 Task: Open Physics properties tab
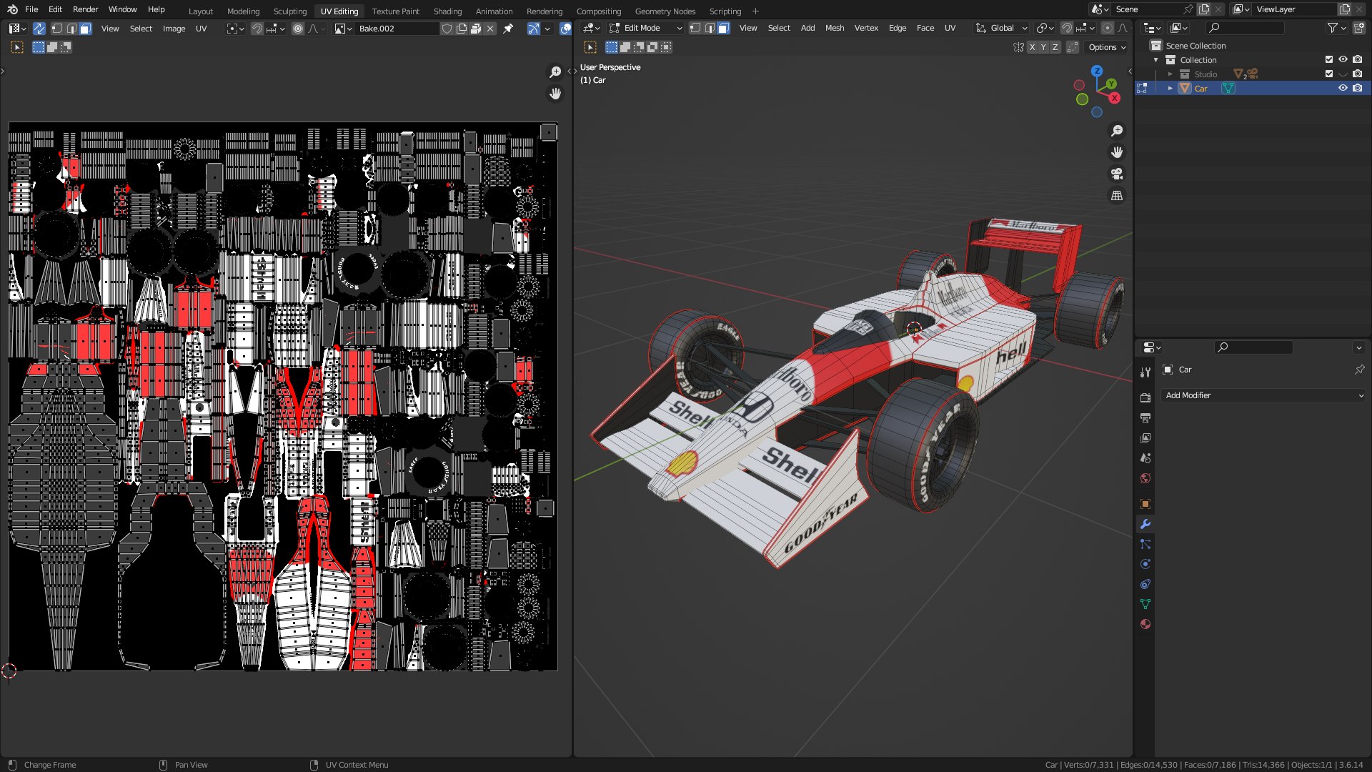[1145, 564]
